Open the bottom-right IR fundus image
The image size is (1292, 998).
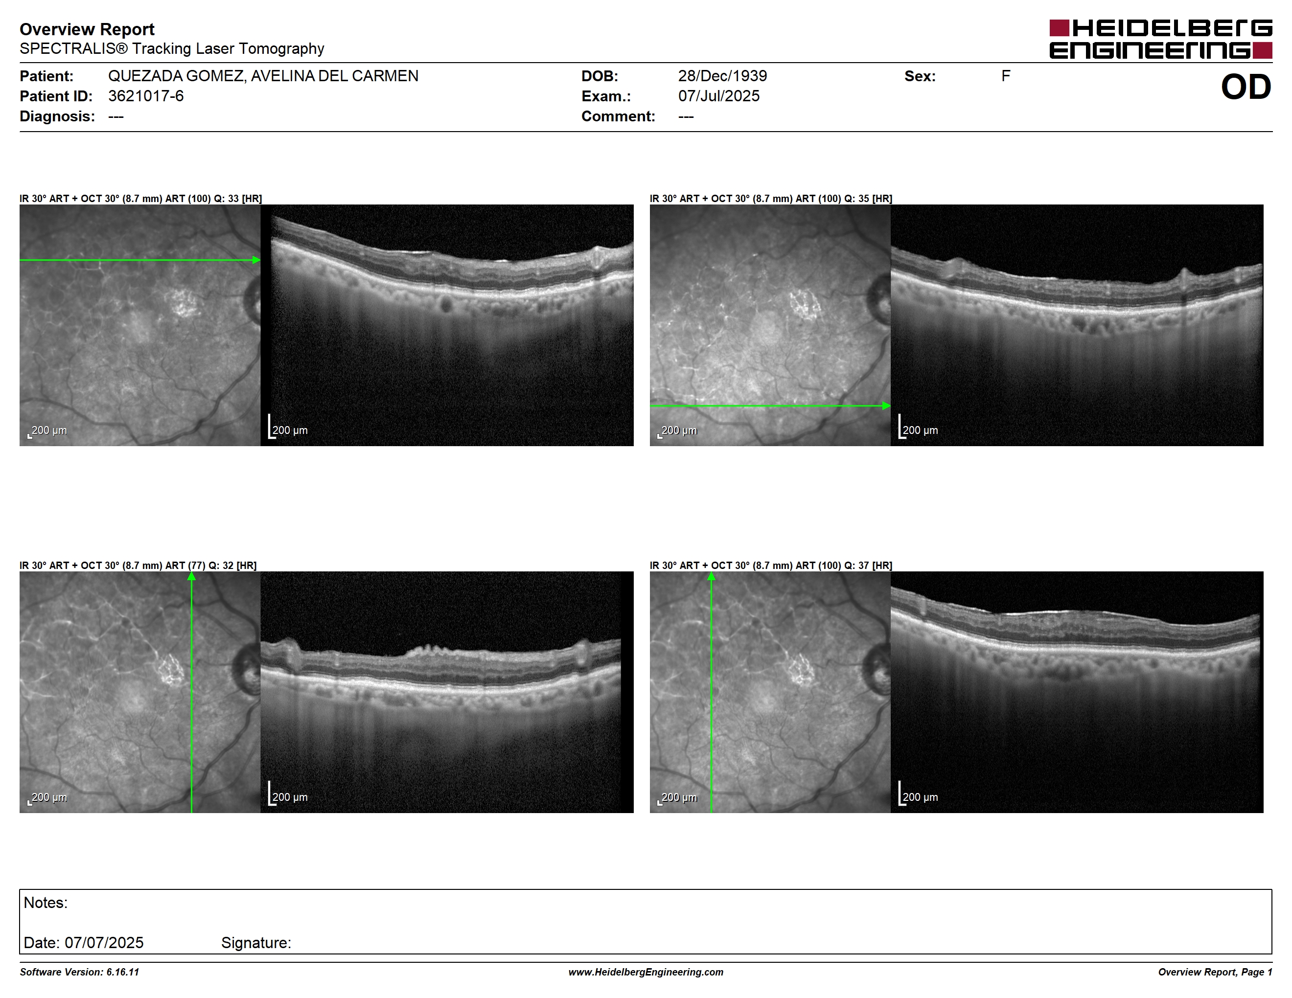pos(770,692)
